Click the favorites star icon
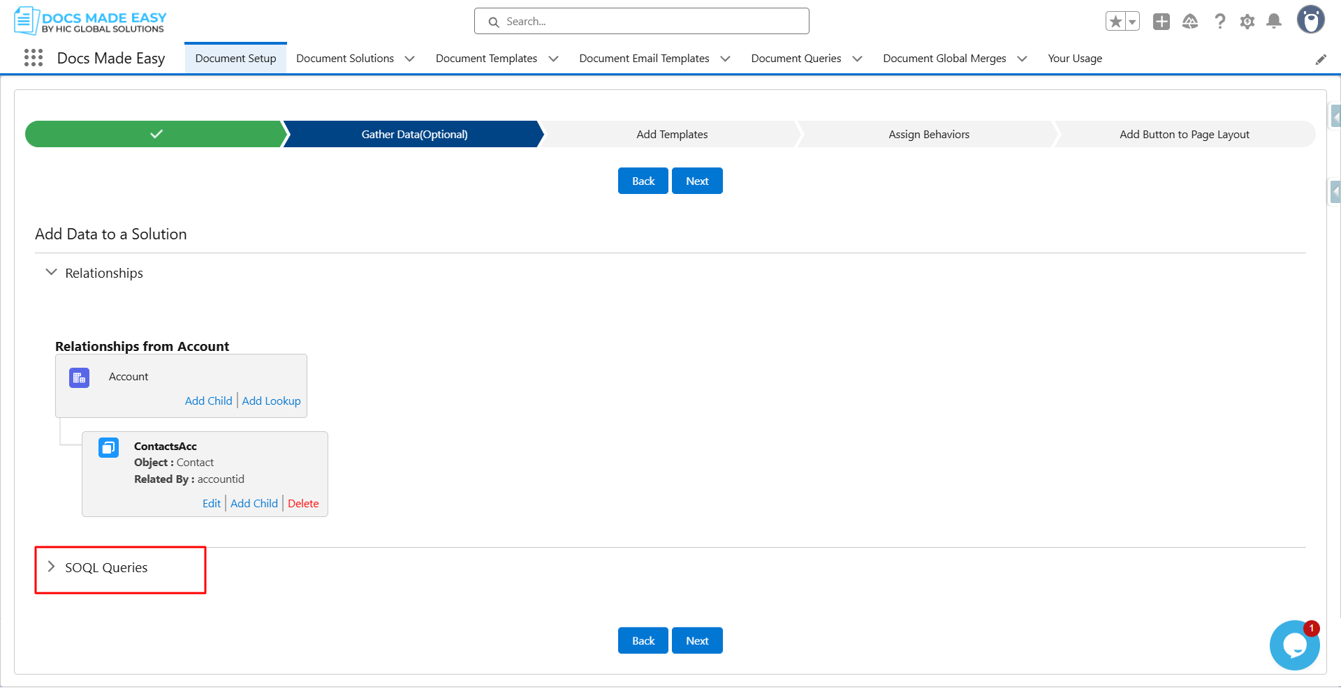 coord(1115,22)
